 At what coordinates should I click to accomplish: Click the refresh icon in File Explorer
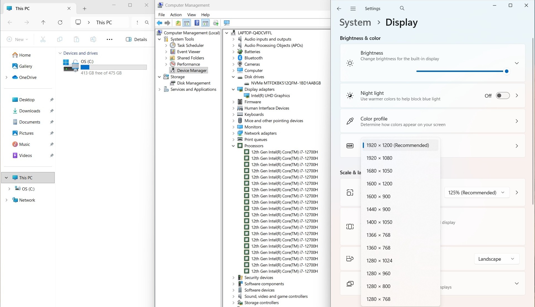coord(60,22)
